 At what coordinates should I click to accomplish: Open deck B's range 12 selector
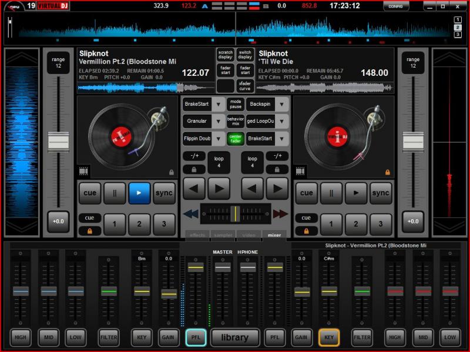413,63
